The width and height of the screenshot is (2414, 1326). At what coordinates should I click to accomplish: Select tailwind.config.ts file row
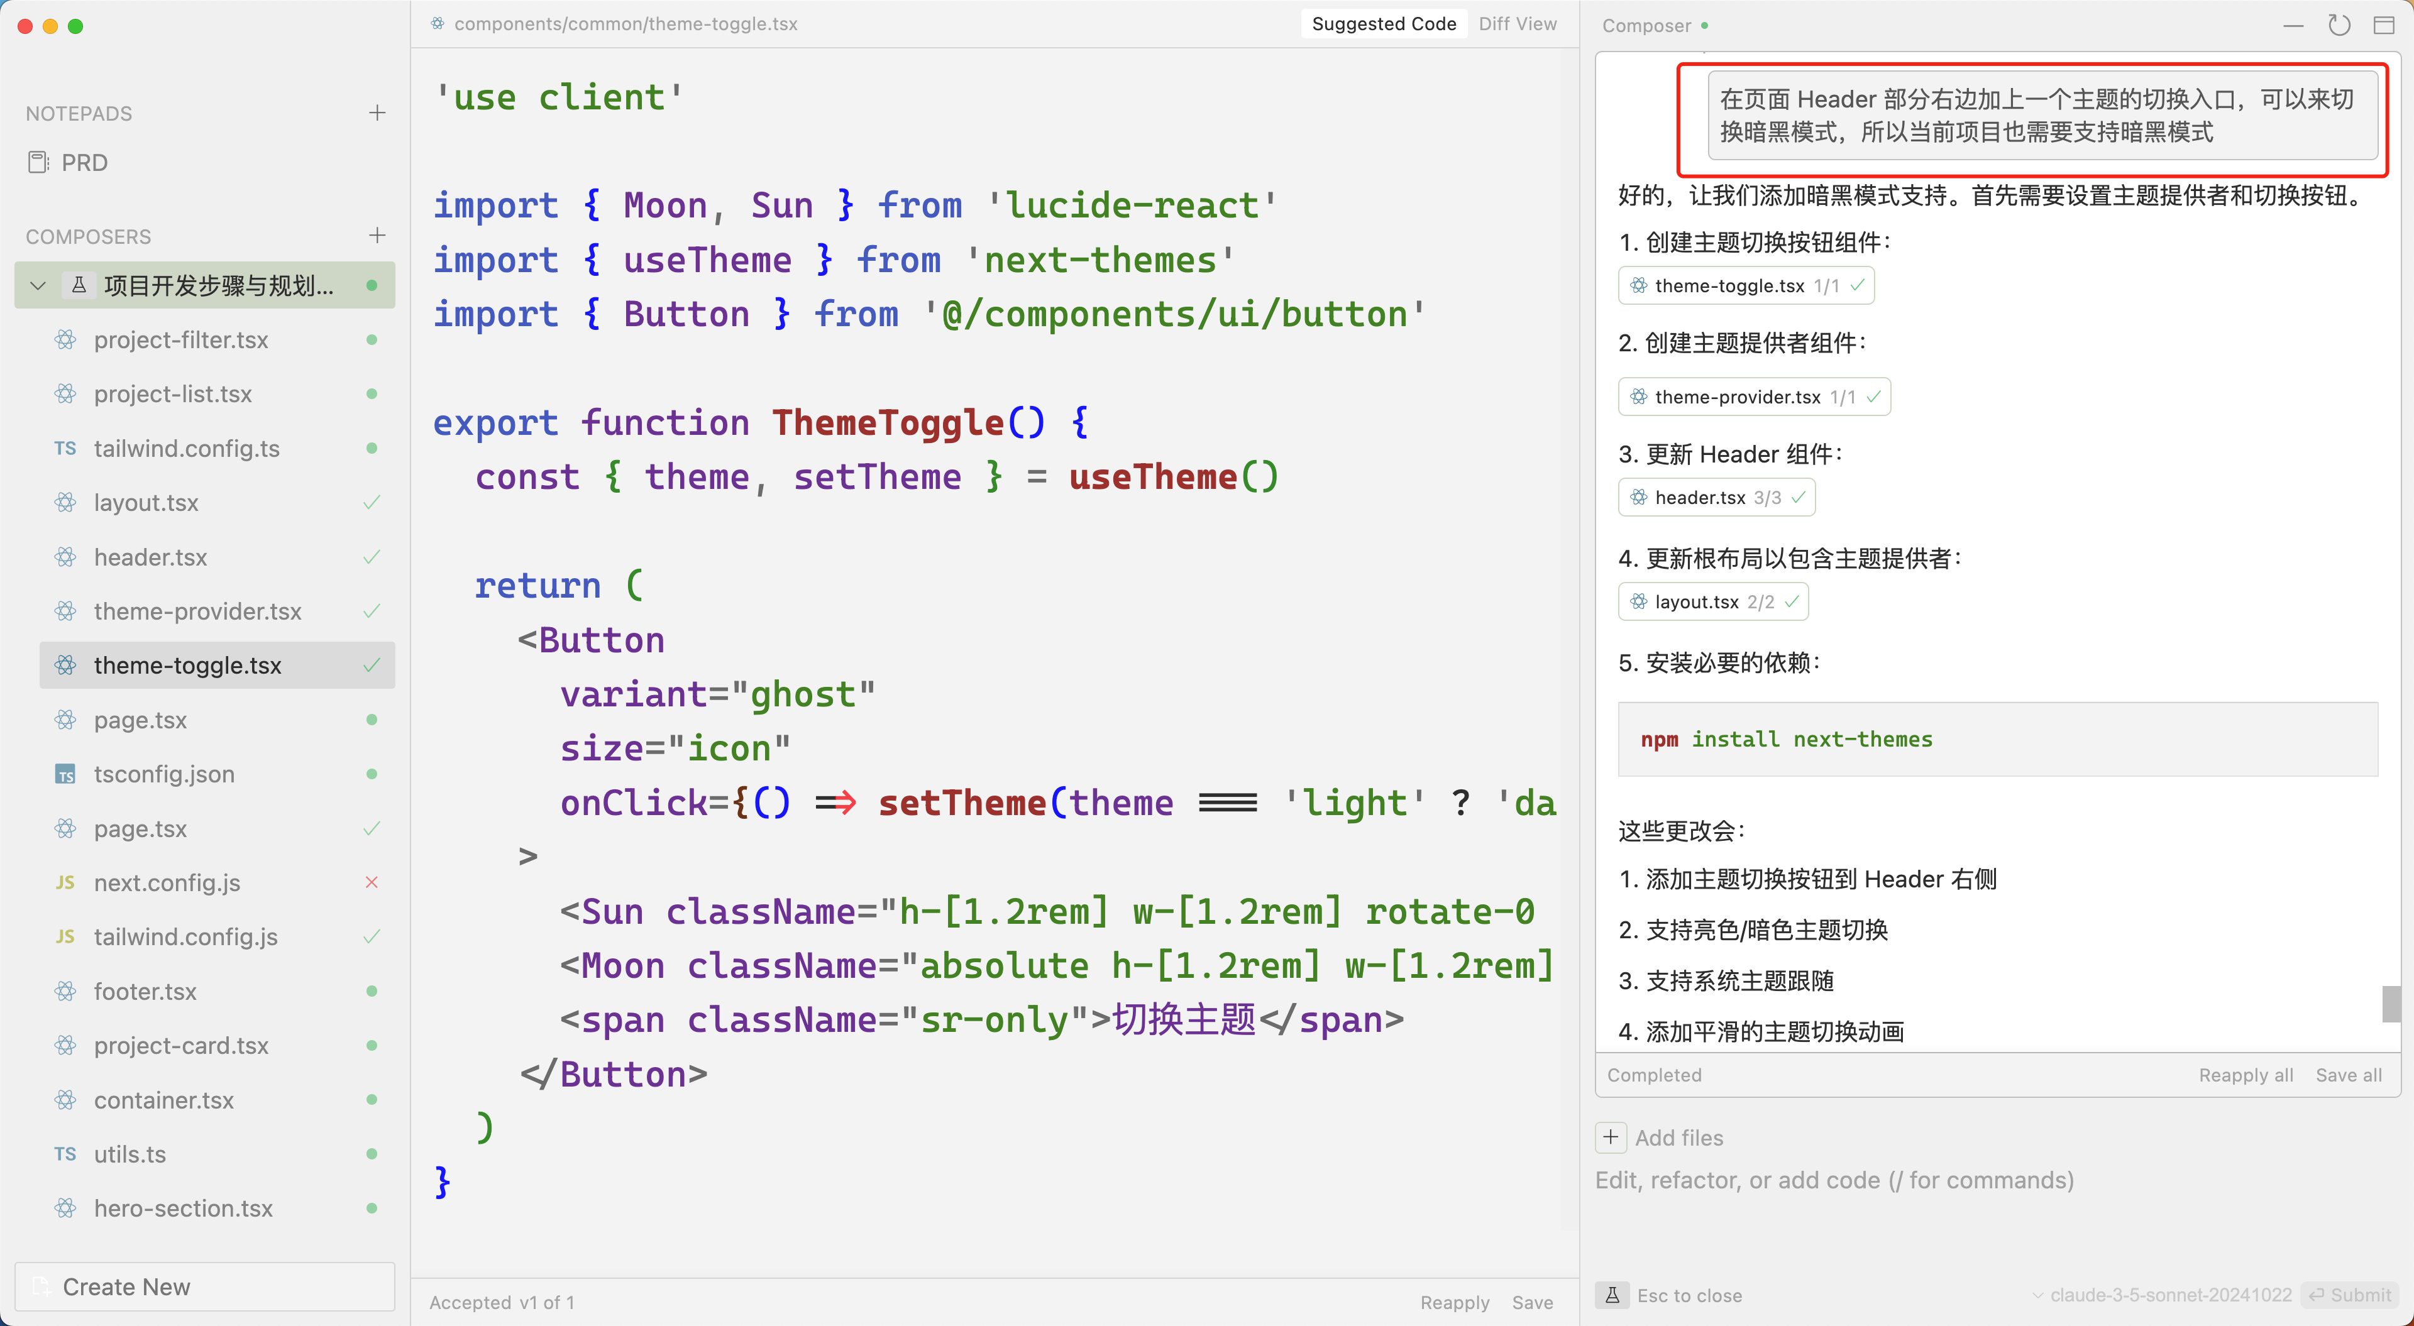point(218,448)
